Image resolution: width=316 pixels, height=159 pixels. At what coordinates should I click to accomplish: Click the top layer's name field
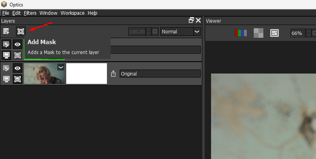[155, 50]
